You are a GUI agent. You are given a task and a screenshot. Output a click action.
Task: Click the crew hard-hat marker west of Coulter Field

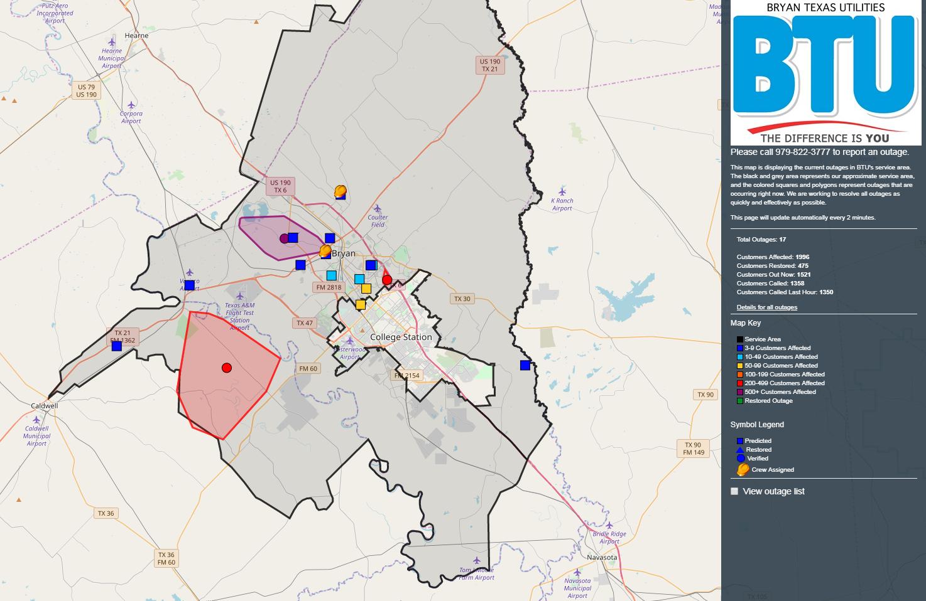pos(340,191)
